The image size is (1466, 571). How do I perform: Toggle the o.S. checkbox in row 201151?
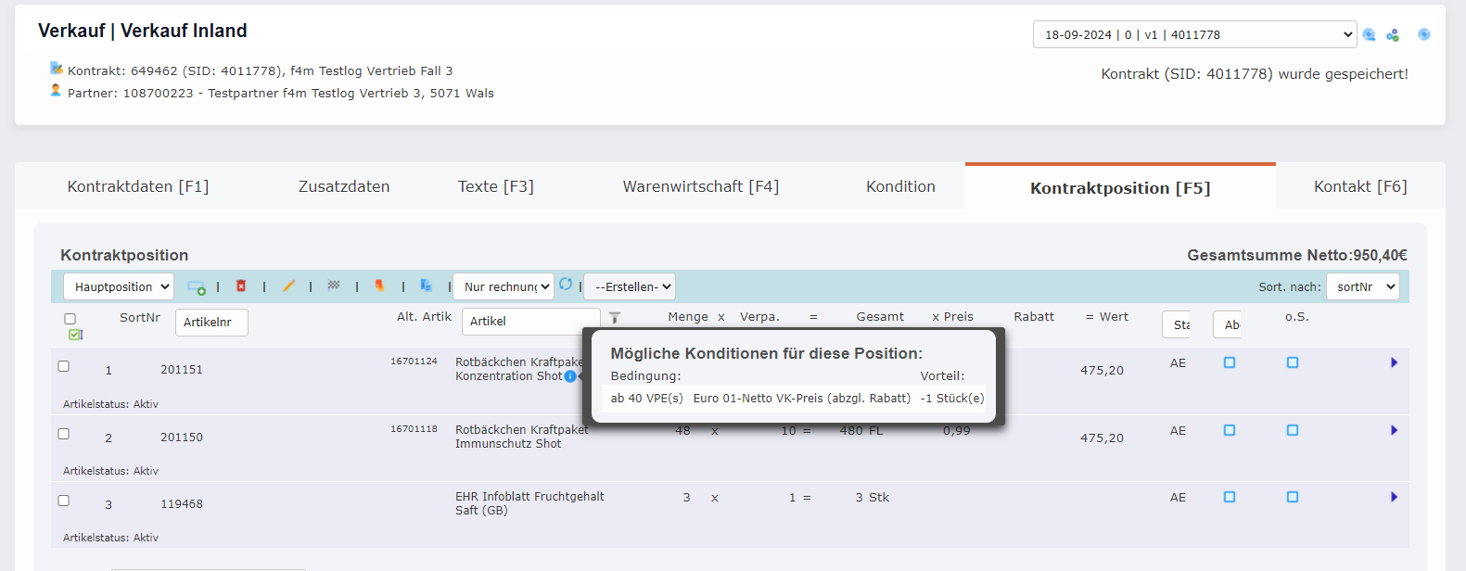click(x=1293, y=362)
